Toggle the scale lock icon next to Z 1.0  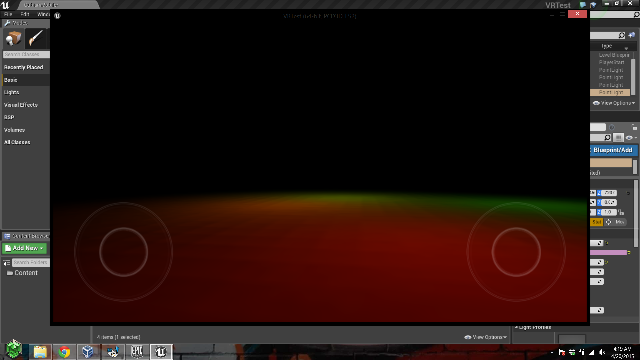click(621, 212)
